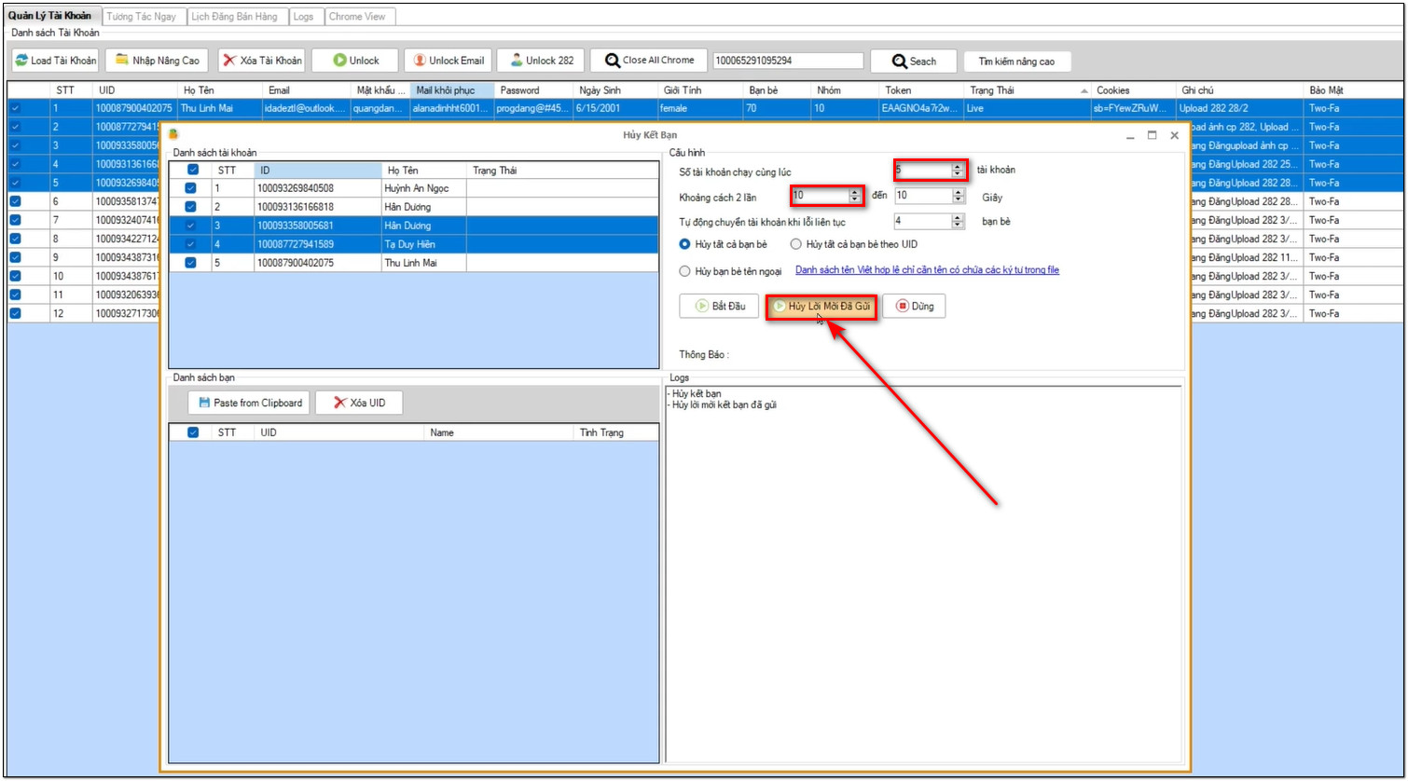
Task: Toggle checkbox for Thu Linh Mai dialog row
Action: pyautogui.click(x=191, y=263)
